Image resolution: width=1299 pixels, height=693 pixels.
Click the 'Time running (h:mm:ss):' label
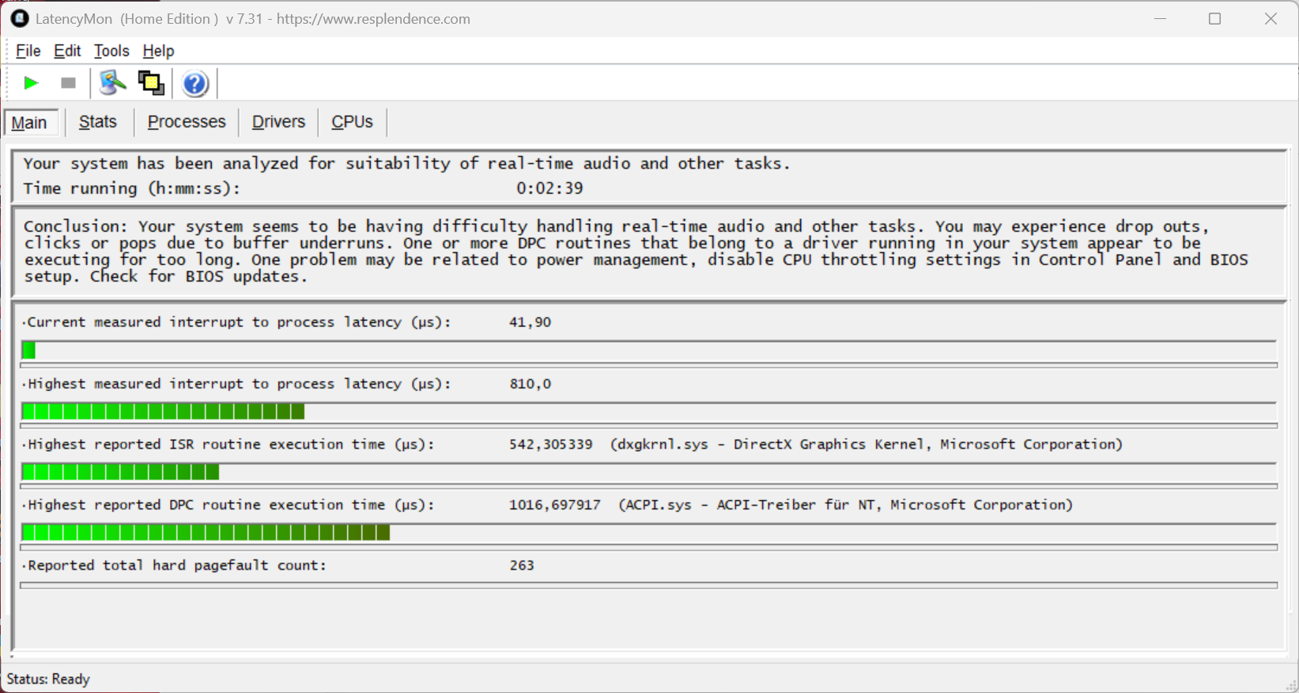(132, 188)
